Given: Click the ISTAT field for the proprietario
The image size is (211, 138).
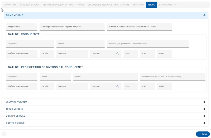Looking at the screenshot, I should [164, 86].
